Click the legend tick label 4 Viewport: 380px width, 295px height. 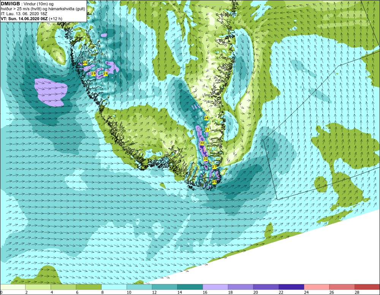[52, 293]
